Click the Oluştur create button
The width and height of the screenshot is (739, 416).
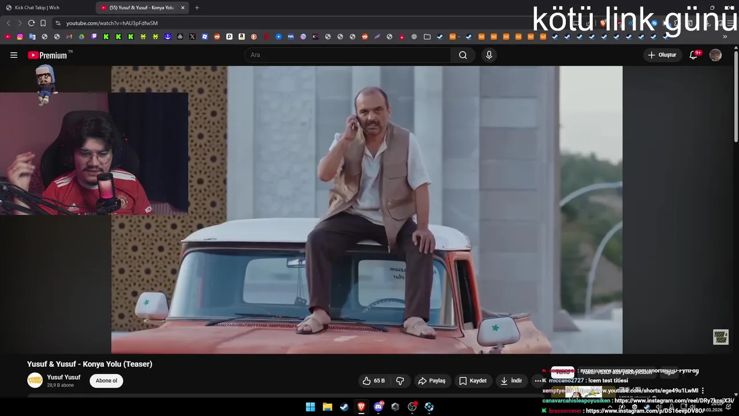click(x=662, y=55)
